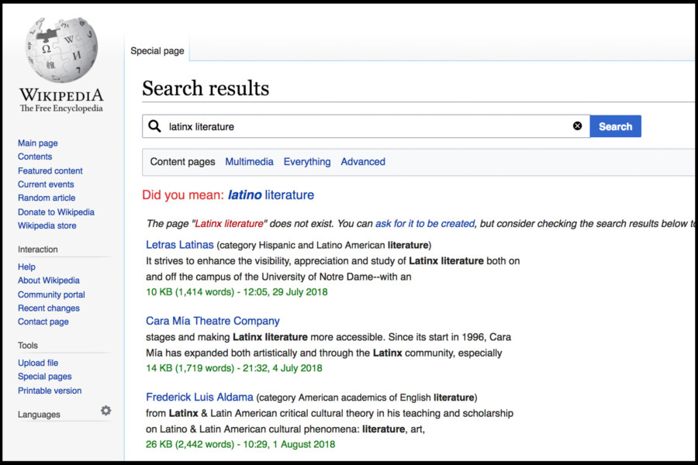Select the Content pages tab
Screen dimensions: 698x465
coord(182,162)
